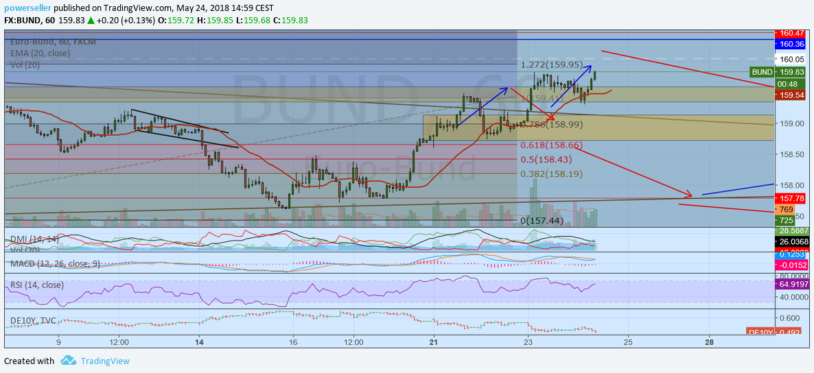Click the pink -0.0152 MACD histogram tag
Screen dimensions: 814x373
click(x=790, y=264)
